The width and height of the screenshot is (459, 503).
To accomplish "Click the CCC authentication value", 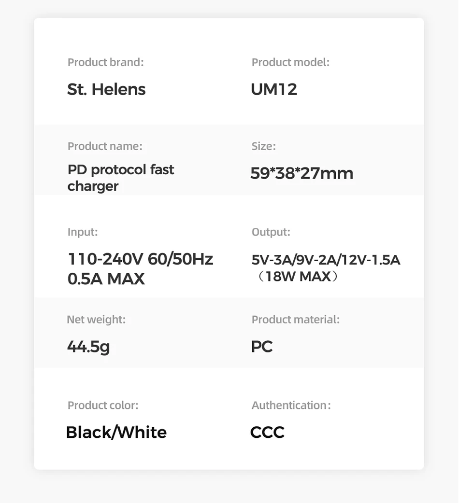I will (267, 432).
